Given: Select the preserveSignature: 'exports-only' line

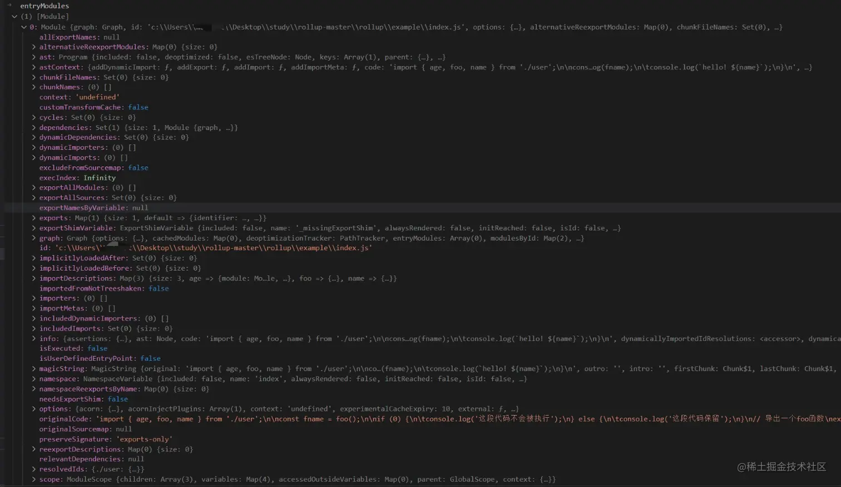Looking at the screenshot, I should (x=106, y=439).
